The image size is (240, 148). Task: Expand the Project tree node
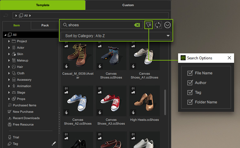click(x=9, y=41)
